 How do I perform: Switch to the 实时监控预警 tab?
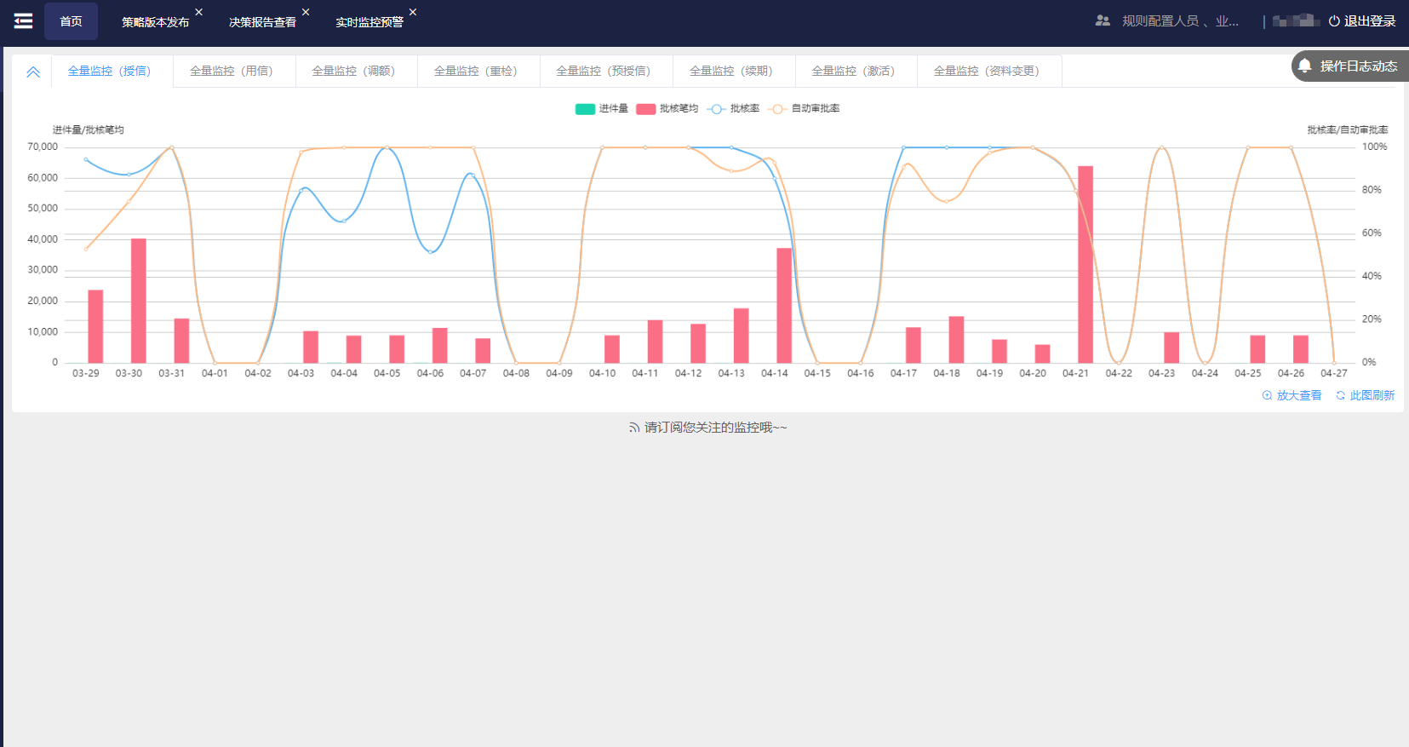(x=369, y=22)
